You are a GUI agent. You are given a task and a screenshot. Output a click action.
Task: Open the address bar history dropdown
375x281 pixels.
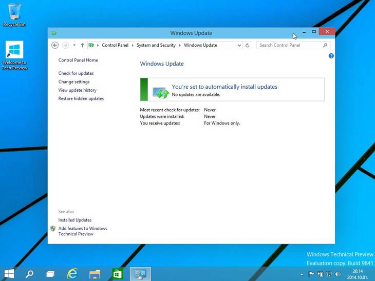[239, 45]
